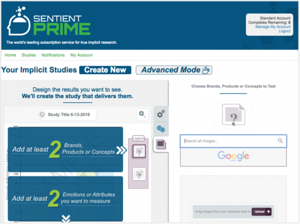This screenshot has width=300, height=224.
Task: Select the purple images side tab
Action: [x=161, y=144]
